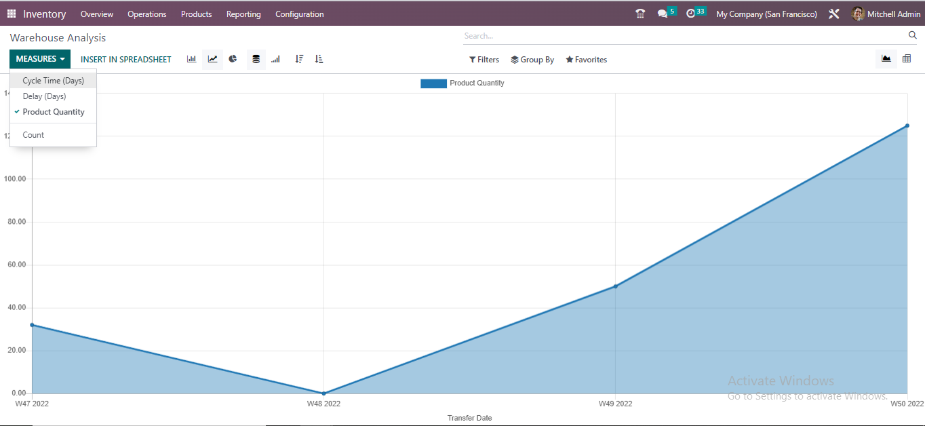The width and height of the screenshot is (925, 426).
Task: Uncheck the Product Quantity measure
Action: pyautogui.click(x=55, y=112)
